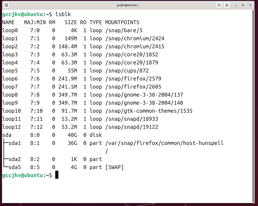Click the [SWAP] mountpoint entry
Viewport: 258px width, 206px height.
114,167
